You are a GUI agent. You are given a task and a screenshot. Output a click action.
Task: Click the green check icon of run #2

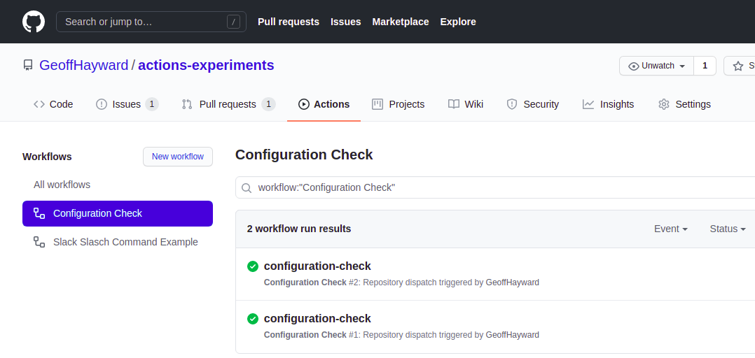coord(253,266)
